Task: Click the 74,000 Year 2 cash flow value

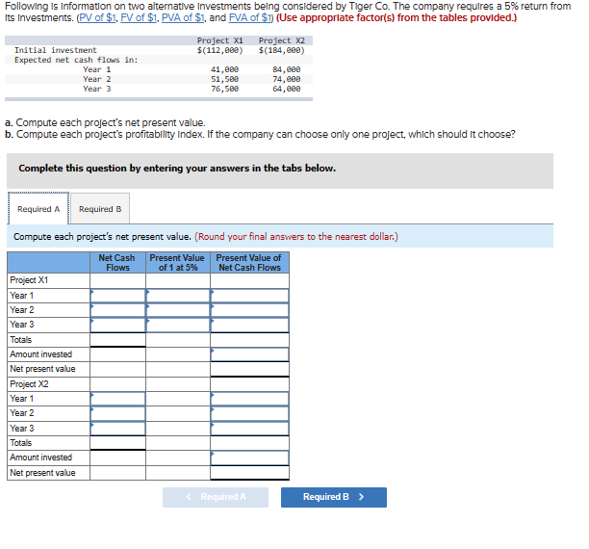Action: [x=287, y=79]
